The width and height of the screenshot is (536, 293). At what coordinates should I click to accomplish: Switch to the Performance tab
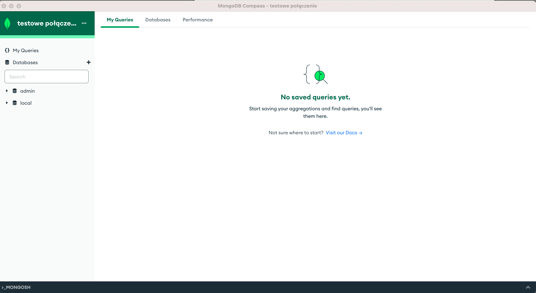[x=198, y=20]
